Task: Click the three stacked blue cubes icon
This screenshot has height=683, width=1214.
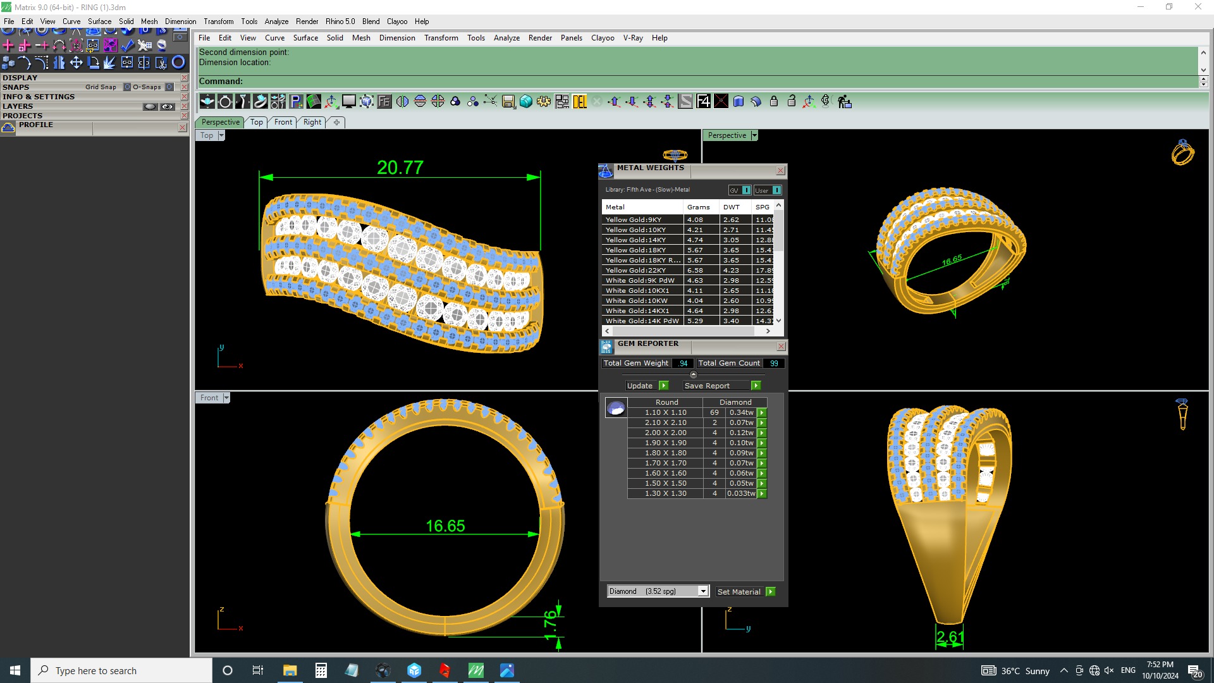Action: [8, 63]
